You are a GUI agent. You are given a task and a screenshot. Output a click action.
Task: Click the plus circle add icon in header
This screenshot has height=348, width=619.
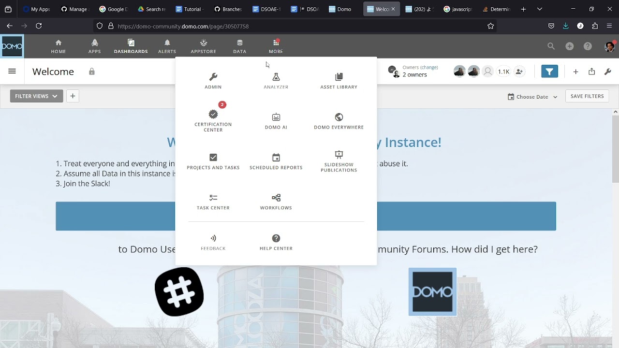[x=569, y=46]
